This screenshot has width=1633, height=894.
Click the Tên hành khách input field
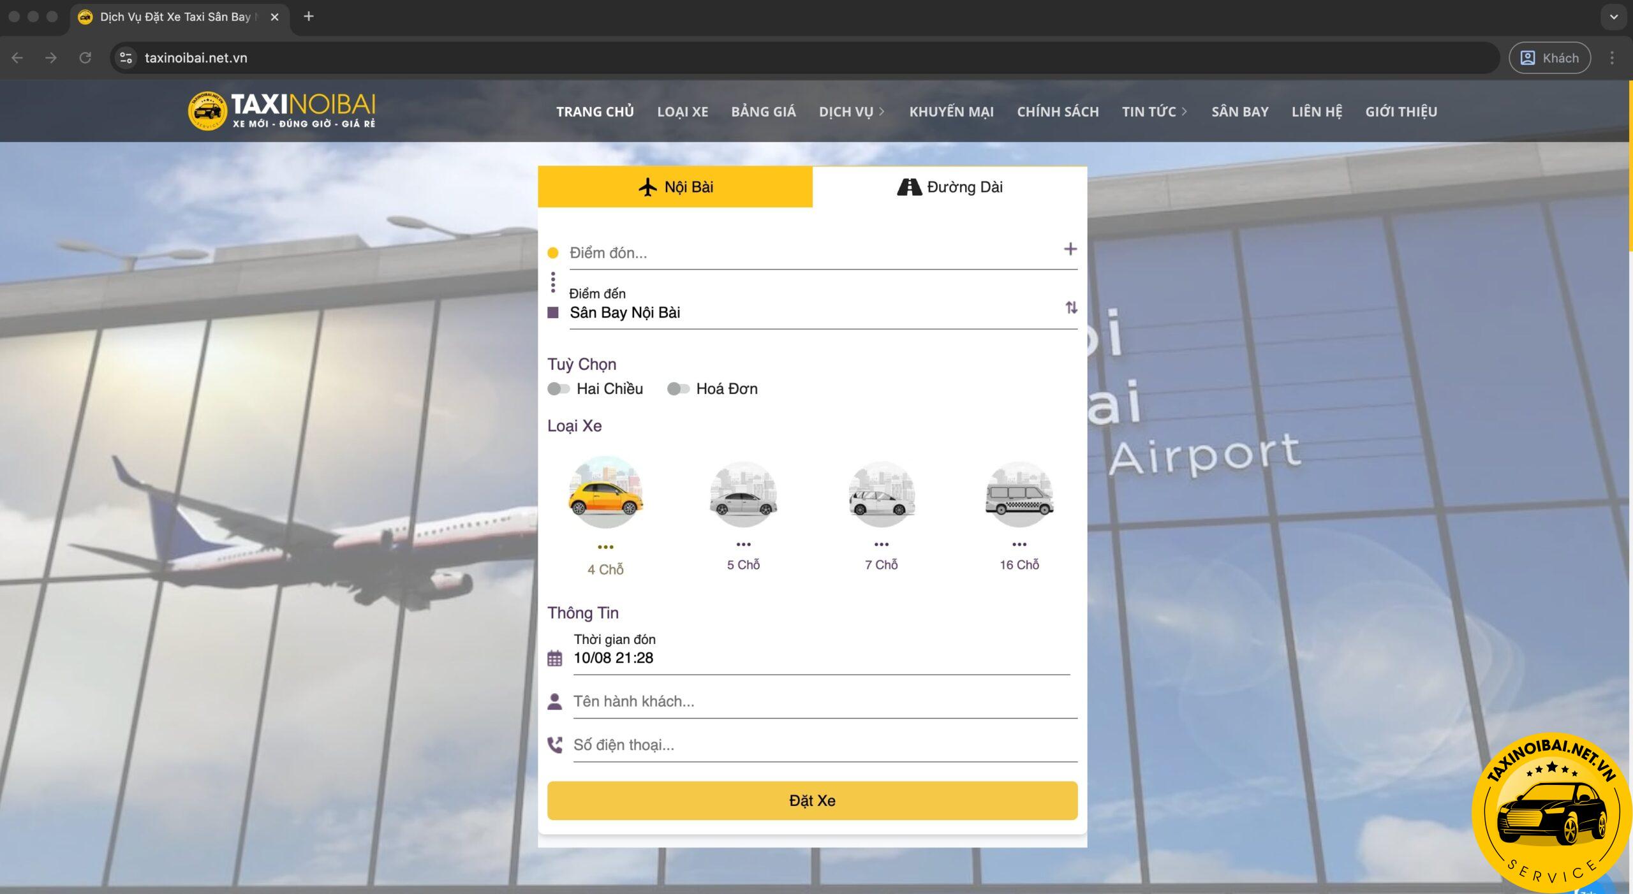pyautogui.click(x=823, y=701)
